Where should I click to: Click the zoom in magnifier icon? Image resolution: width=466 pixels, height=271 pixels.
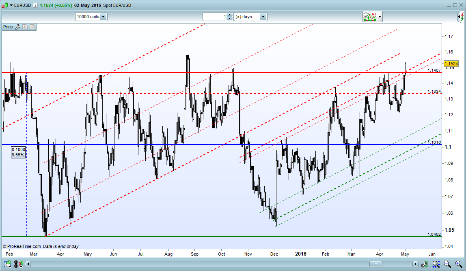pos(458,264)
